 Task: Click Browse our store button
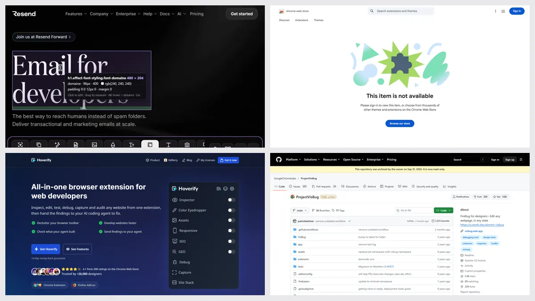[x=400, y=124]
